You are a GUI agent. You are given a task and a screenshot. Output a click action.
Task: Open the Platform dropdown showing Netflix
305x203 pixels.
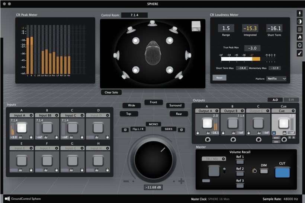pos(276,79)
